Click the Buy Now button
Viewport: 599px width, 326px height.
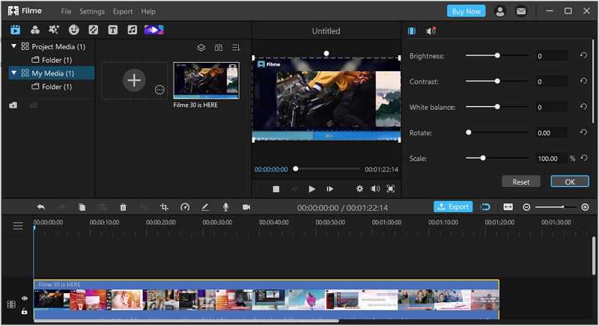[x=466, y=11]
